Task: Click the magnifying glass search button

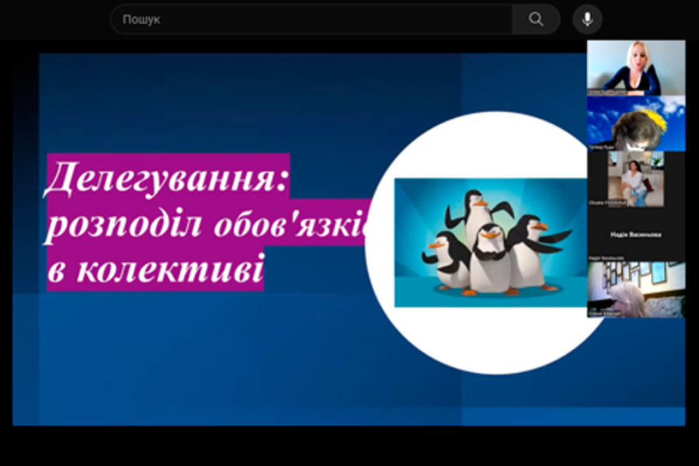Action: [x=536, y=19]
